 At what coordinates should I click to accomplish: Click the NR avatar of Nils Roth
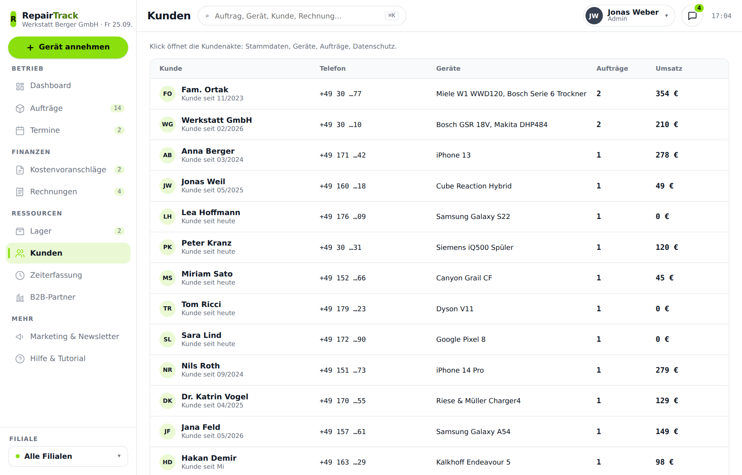[167, 370]
